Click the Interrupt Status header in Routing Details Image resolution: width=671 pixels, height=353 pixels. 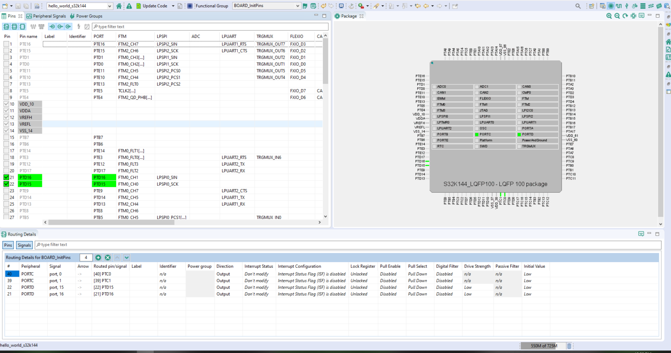point(259,266)
